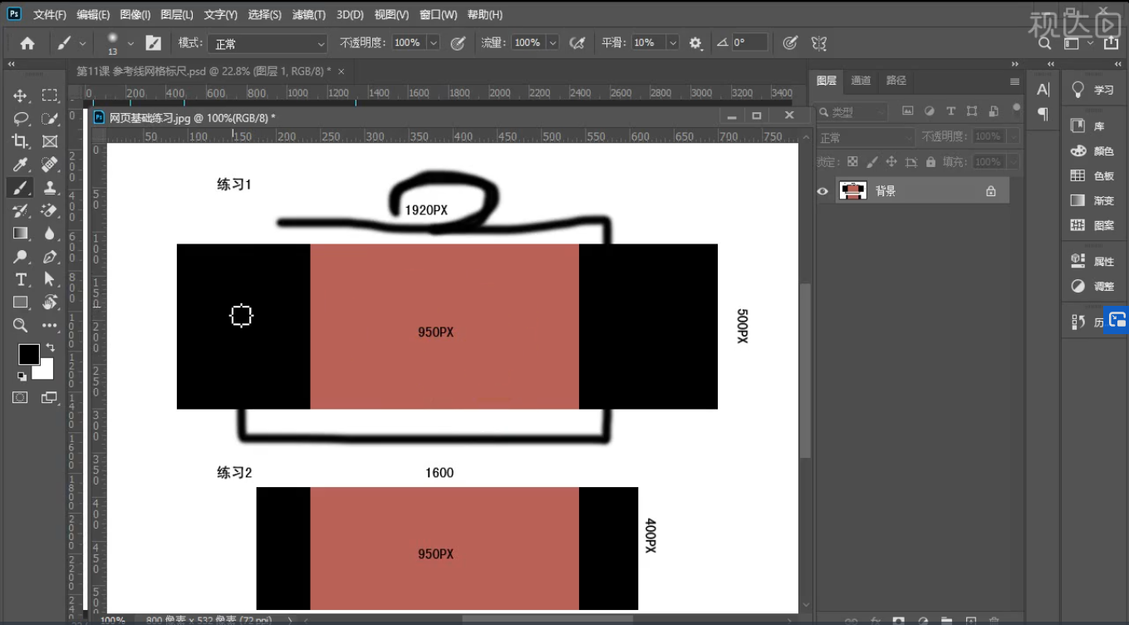Viewport: 1129px width, 625px height.
Task: Toggle the smart object layer filter
Action: tap(994, 111)
